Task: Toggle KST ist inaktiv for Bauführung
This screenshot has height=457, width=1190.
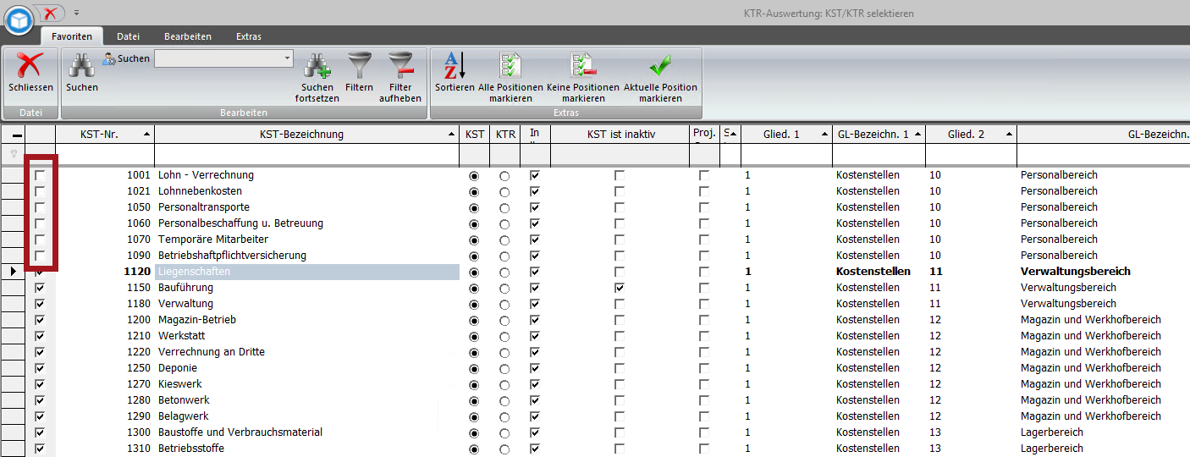Action: click(x=620, y=288)
